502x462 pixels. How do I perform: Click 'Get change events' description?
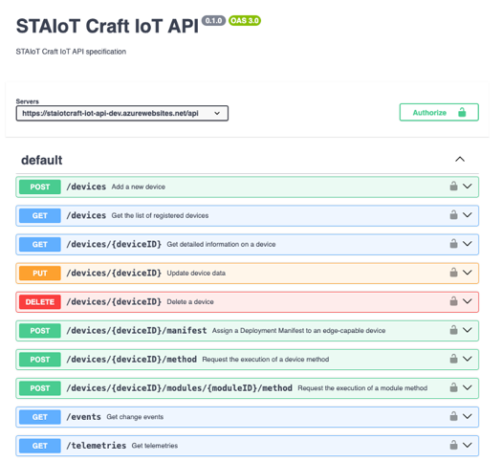point(135,417)
